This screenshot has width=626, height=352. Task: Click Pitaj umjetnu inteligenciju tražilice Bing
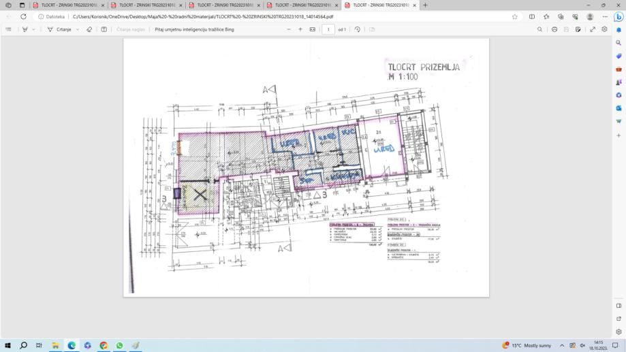(x=194, y=29)
